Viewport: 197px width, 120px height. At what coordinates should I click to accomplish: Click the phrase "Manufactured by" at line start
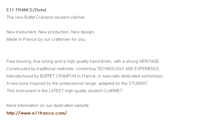pyautogui.click(x=22, y=76)
